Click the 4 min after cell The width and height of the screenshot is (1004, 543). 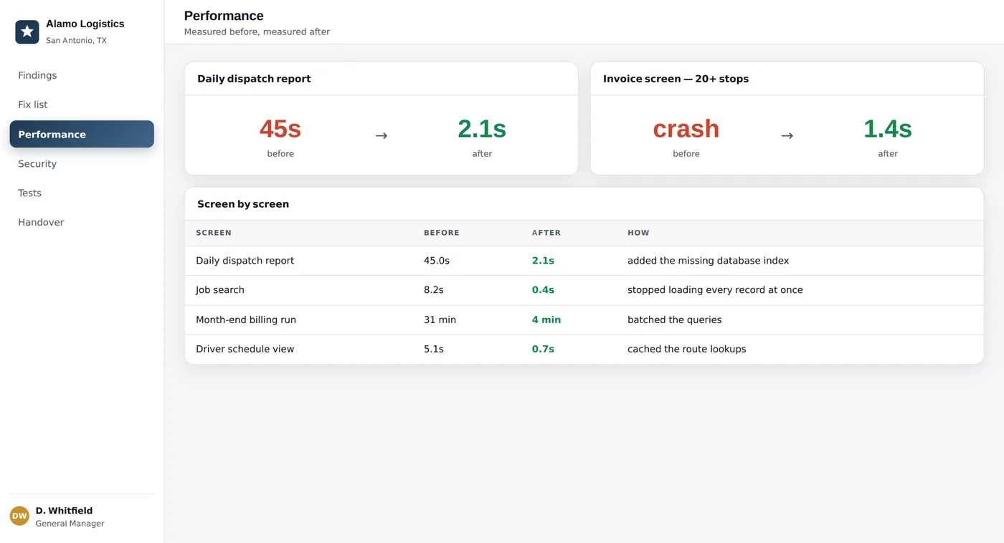(x=546, y=320)
